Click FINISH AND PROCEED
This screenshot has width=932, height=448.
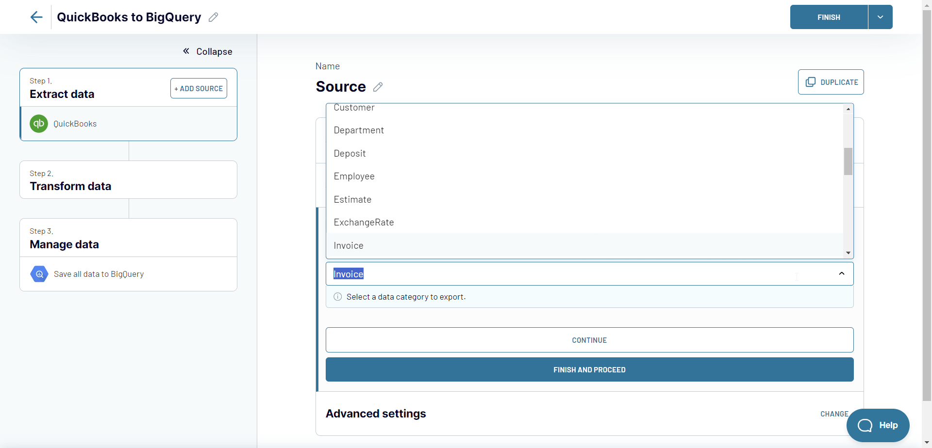(x=589, y=369)
